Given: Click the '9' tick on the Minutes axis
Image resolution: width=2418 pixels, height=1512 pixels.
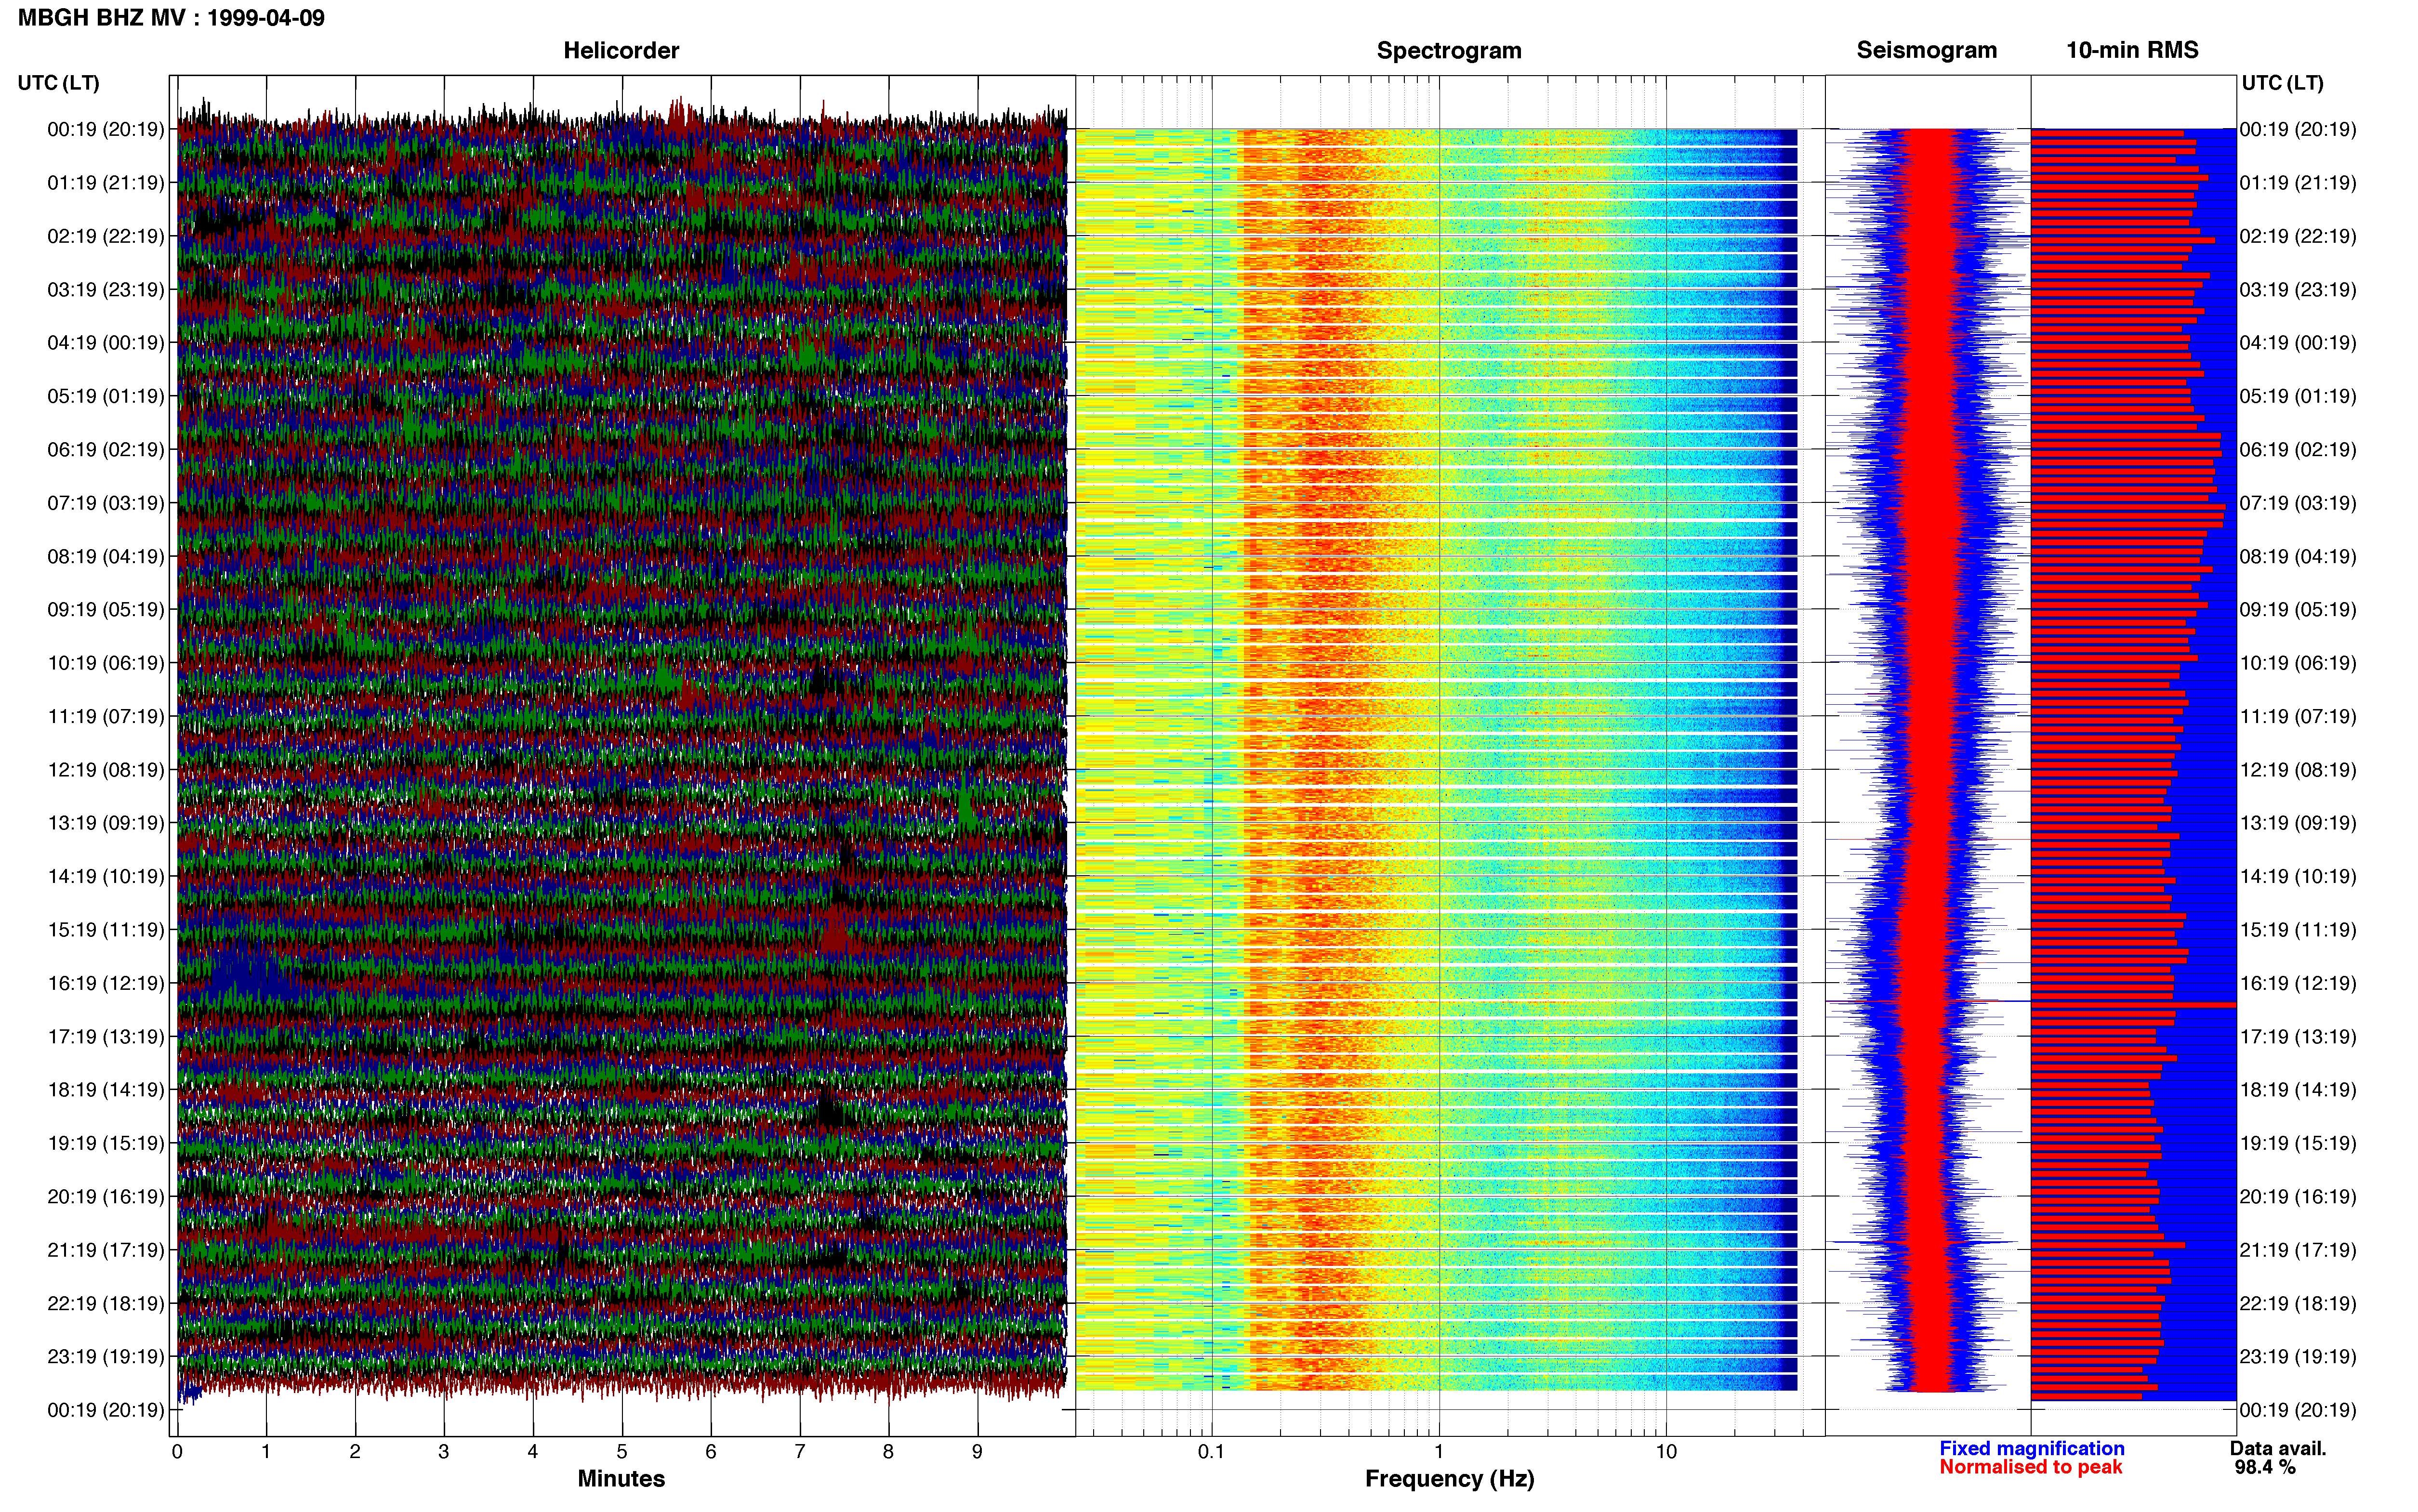Looking at the screenshot, I should tap(977, 1452).
